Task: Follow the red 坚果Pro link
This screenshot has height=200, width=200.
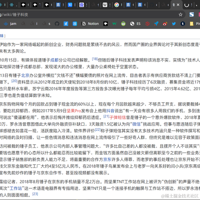Action: 74,111
